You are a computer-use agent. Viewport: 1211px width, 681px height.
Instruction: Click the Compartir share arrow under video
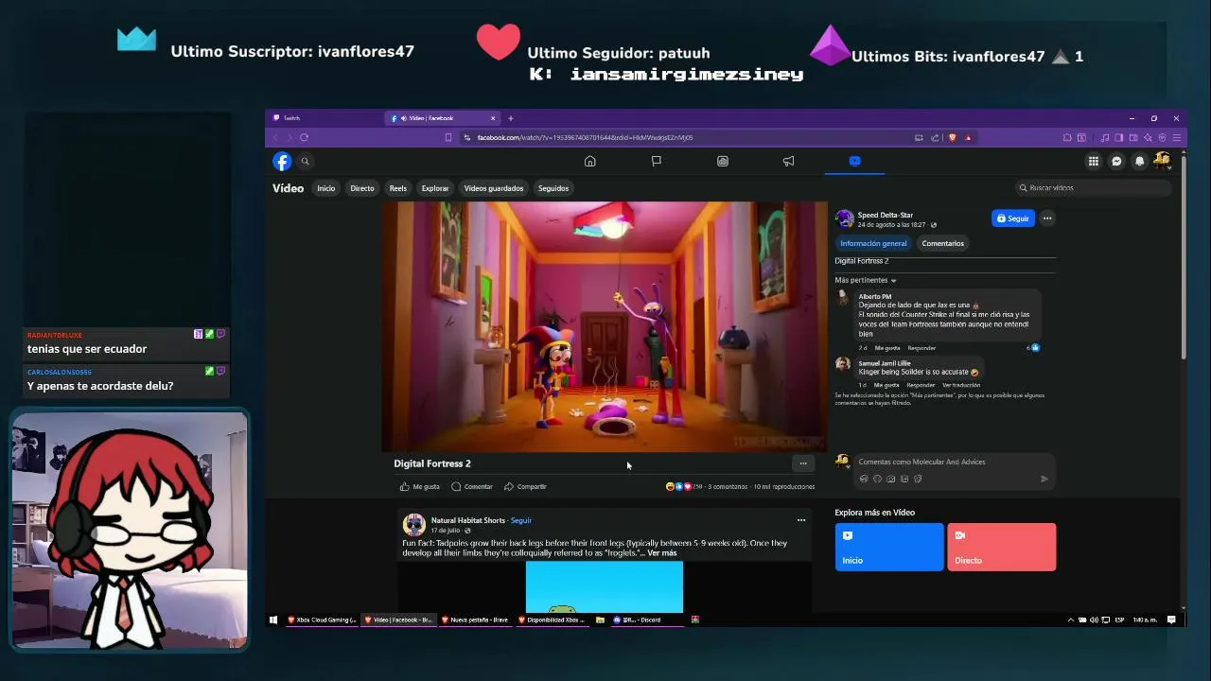[509, 486]
